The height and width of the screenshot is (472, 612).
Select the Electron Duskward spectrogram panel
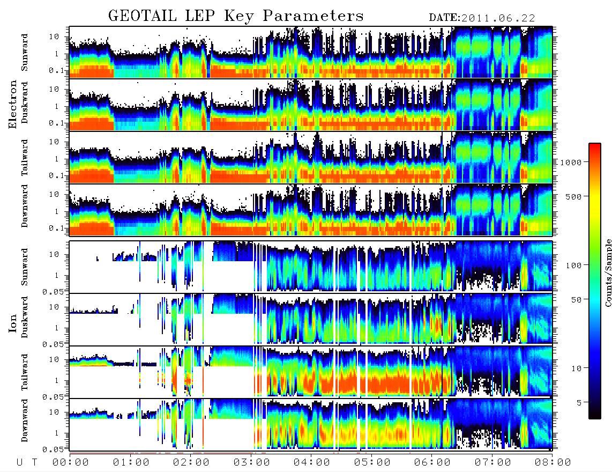(x=311, y=105)
